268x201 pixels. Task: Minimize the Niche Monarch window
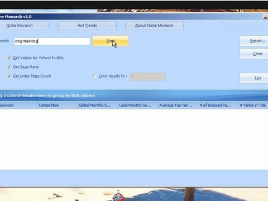(x=265, y=17)
